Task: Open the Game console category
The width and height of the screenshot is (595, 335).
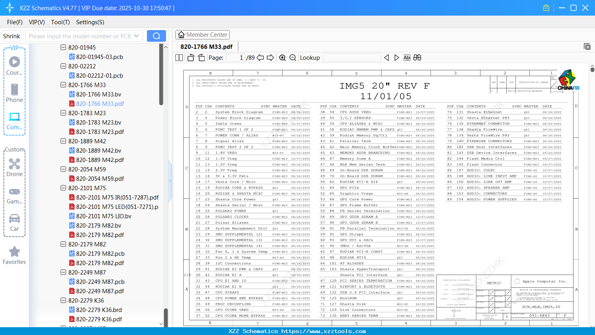Action: 14,191
